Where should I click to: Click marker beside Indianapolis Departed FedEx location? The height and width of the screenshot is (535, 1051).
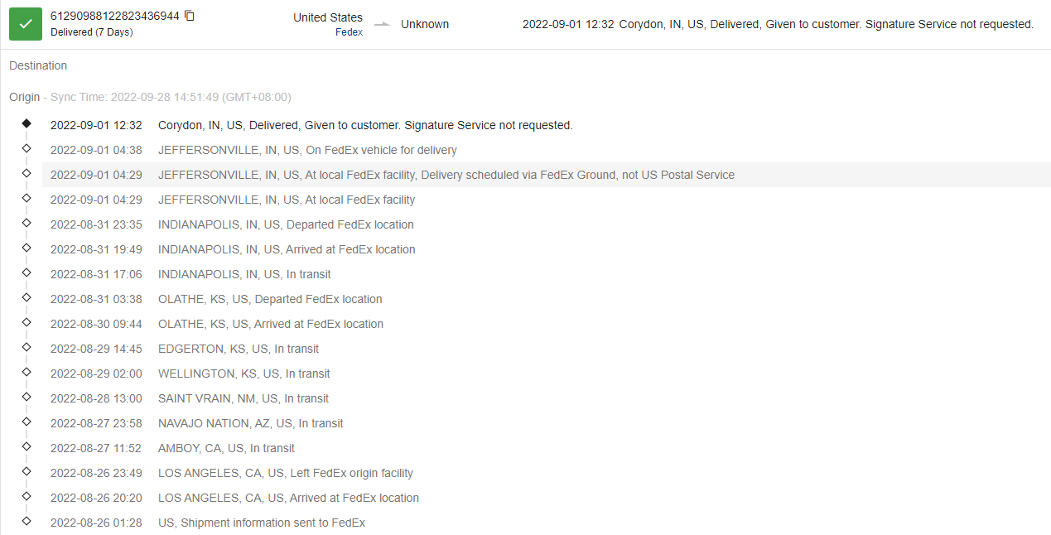27,223
